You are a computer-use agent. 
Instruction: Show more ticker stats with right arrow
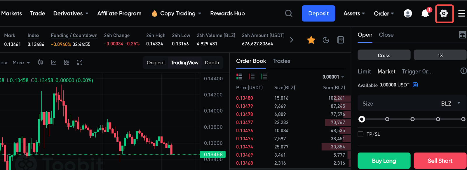click(291, 40)
